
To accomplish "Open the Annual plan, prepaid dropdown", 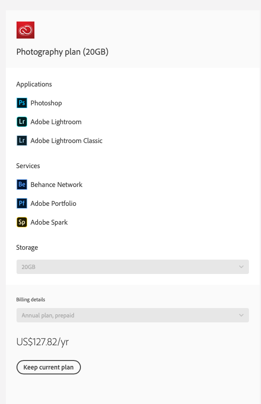I will click(133, 315).
